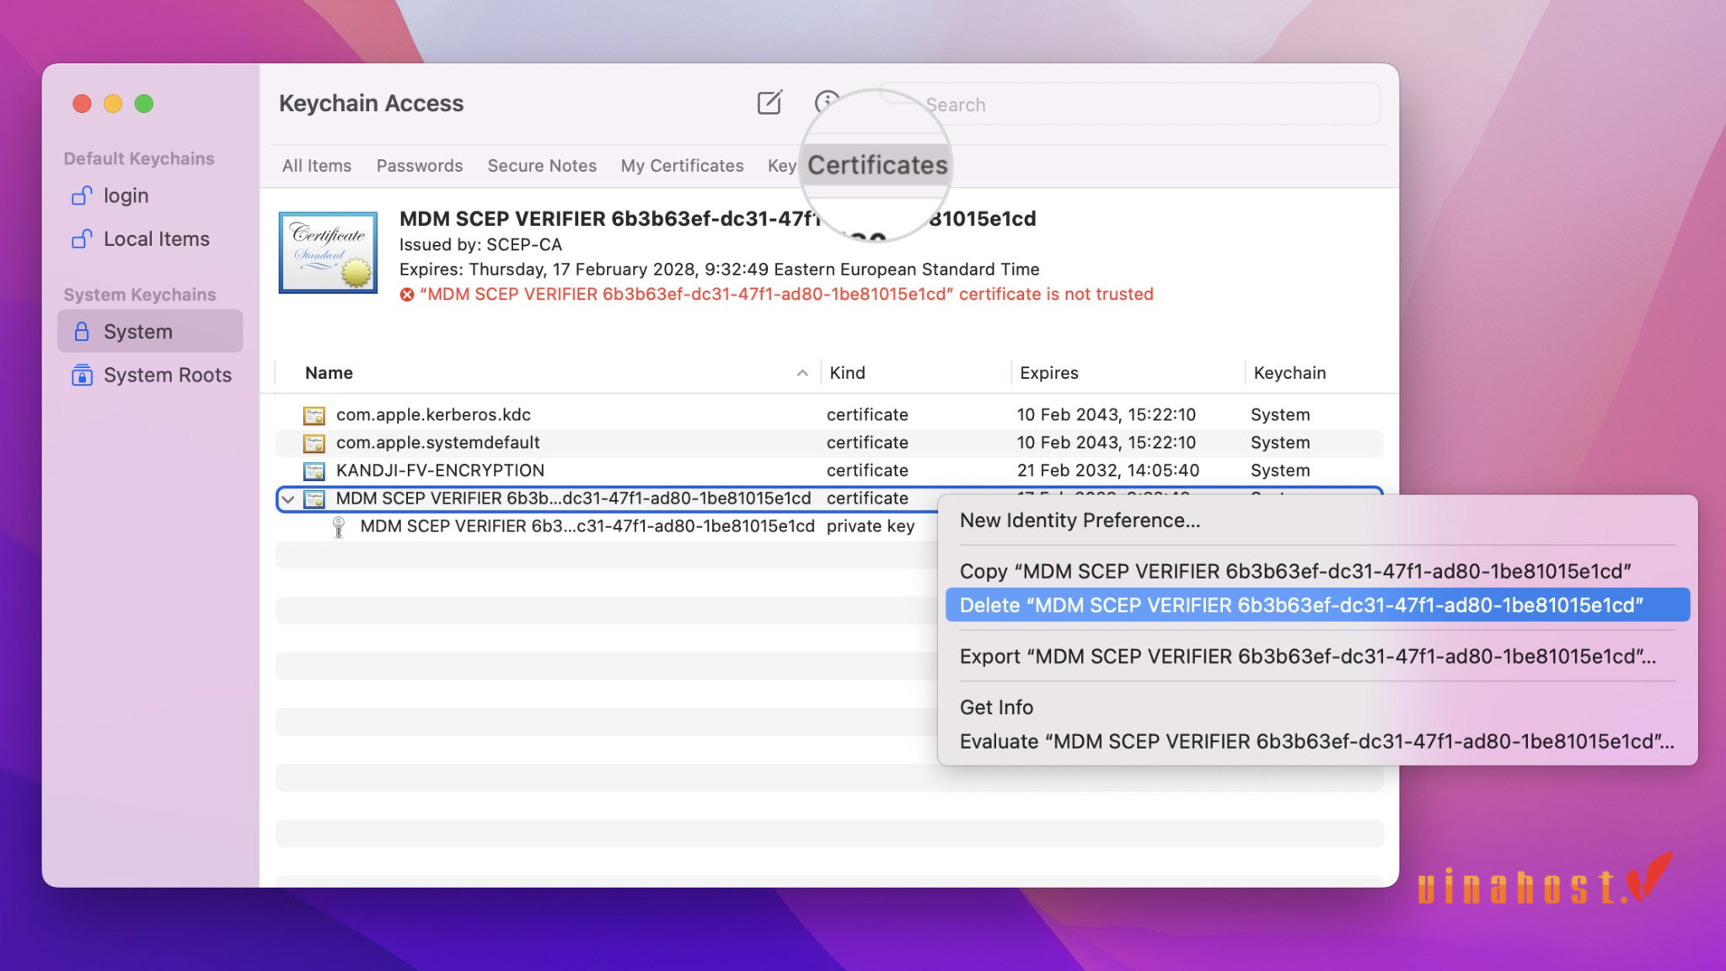Click the MDM SCEP VERIFIER certificate row icon

(x=314, y=499)
